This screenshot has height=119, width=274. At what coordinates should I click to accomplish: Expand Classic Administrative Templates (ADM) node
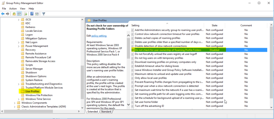15,106
